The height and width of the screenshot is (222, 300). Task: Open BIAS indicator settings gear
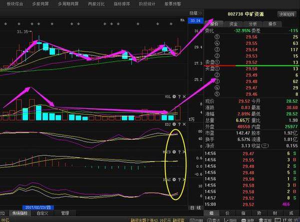[x=174, y=178]
